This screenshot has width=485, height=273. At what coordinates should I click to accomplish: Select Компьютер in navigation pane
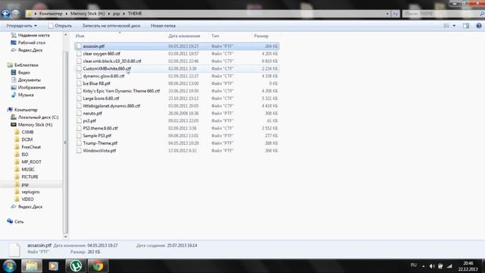coord(22,110)
